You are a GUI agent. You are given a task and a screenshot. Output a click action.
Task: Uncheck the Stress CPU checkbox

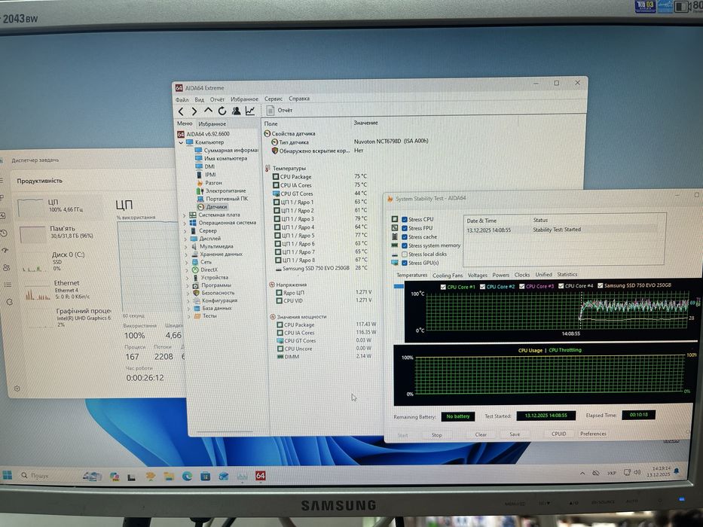(x=405, y=220)
